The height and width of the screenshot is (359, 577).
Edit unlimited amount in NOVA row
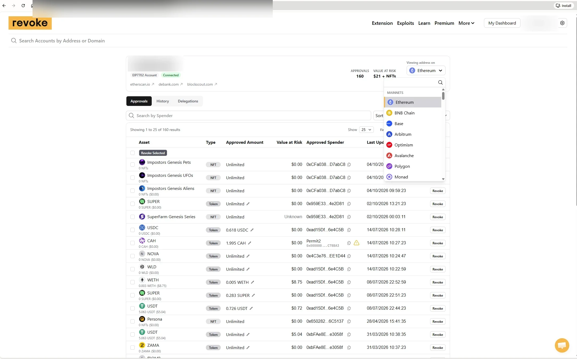248,256
